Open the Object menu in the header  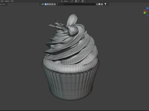(7, 1)
